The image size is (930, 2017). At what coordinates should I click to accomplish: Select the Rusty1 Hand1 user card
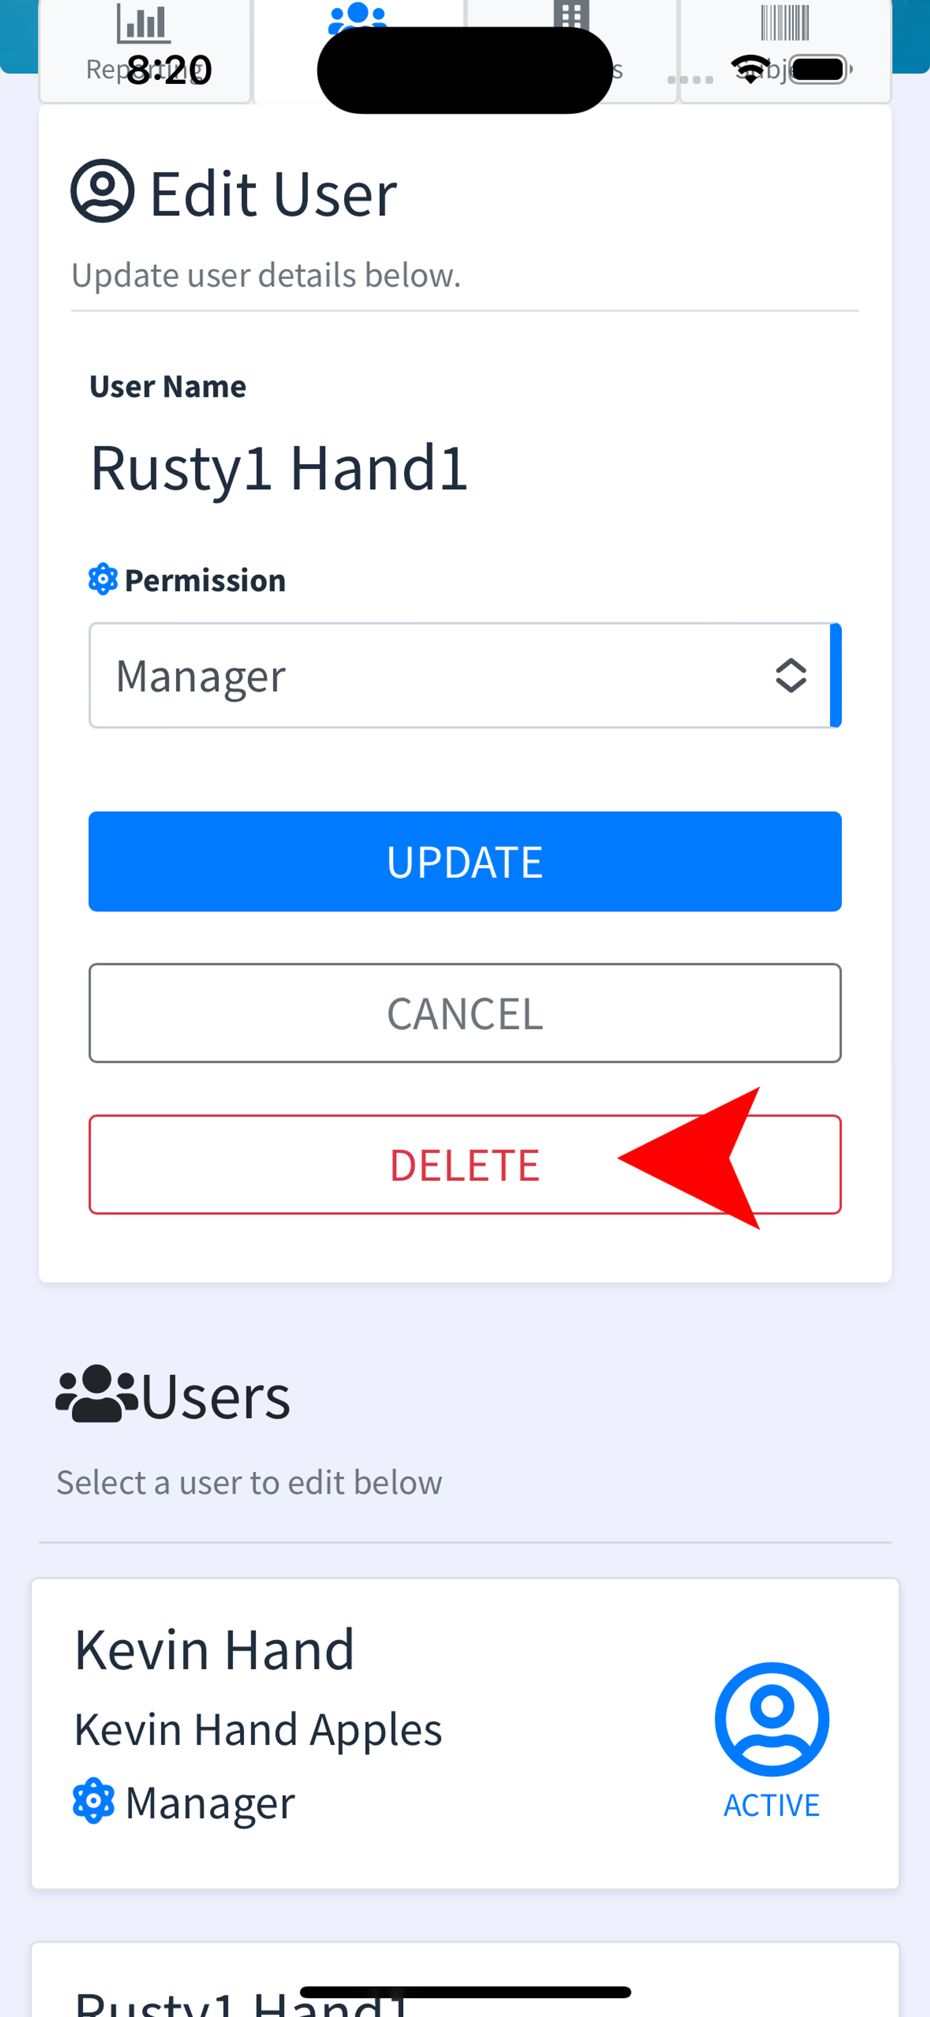465,1979
